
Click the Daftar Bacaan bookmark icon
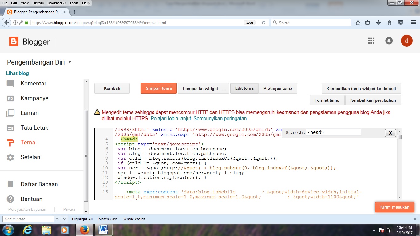point(10,184)
